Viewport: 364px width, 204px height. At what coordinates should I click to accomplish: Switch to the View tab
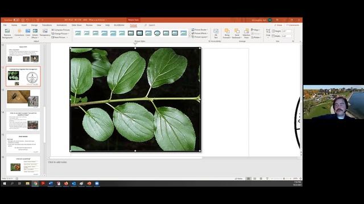pos(99,25)
